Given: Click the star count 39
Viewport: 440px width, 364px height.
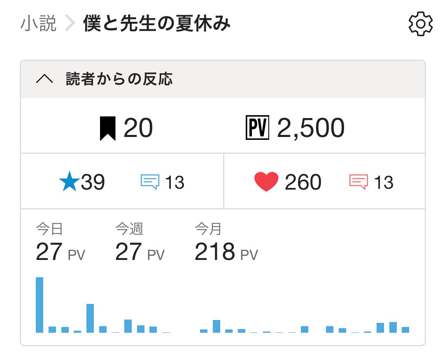Looking at the screenshot, I should [93, 182].
